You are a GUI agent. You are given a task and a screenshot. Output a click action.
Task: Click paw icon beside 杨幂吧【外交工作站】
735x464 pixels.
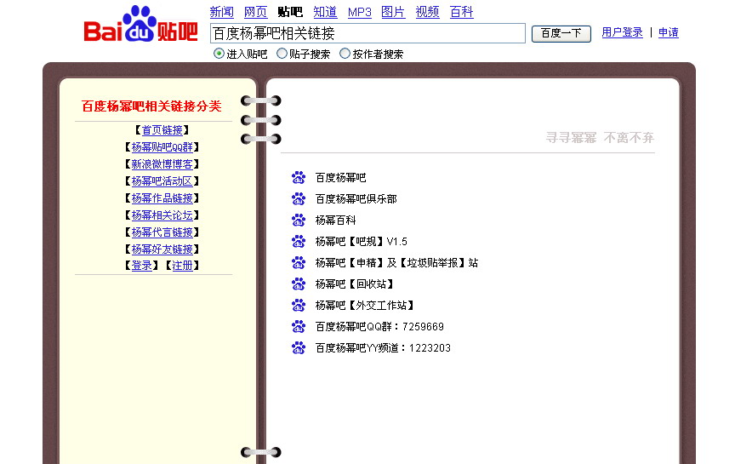[299, 306]
